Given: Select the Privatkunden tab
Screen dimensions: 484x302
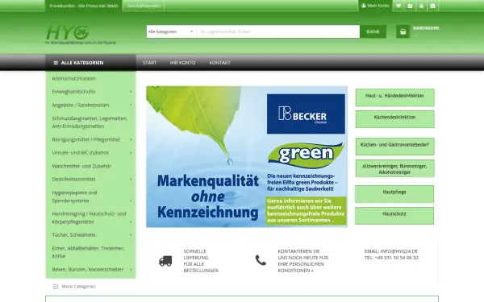Looking at the screenshot, I should point(84,6).
